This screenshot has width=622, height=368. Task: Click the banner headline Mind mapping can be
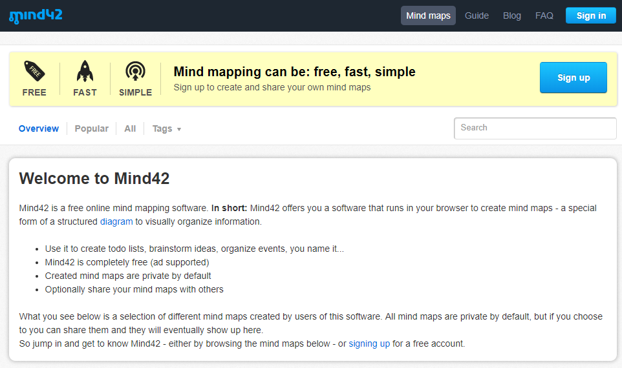tap(294, 72)
